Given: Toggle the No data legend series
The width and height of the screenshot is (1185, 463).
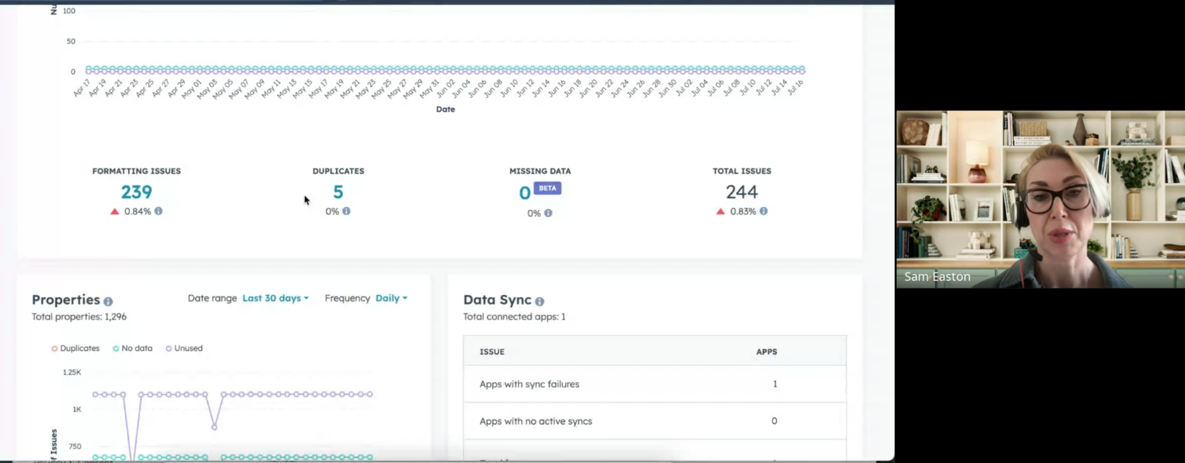Looking at the screenshot, I should coord(133,349).
